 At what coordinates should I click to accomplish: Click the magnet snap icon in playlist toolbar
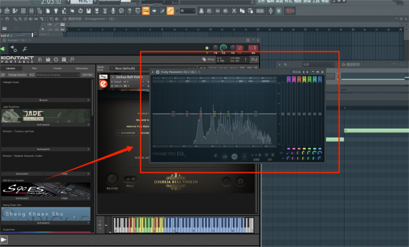point(7,19)
